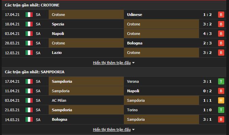Expand more Crotone matches via Hiển thị thêm trận đấu
Viewport: 229px width, 135px height.
click(x=112, y=63)
